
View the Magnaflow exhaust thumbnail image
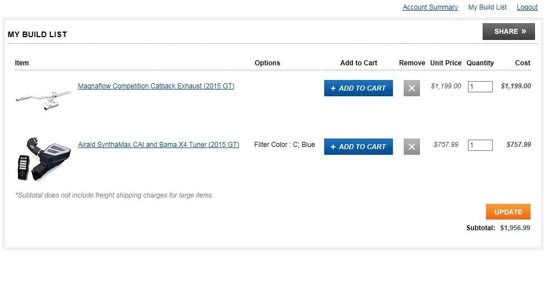[x=43, y=100]
